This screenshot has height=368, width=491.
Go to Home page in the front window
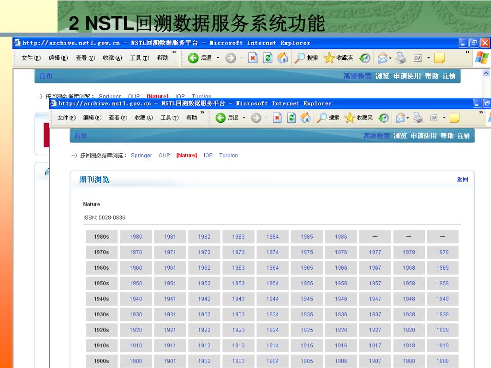point(305,118)
